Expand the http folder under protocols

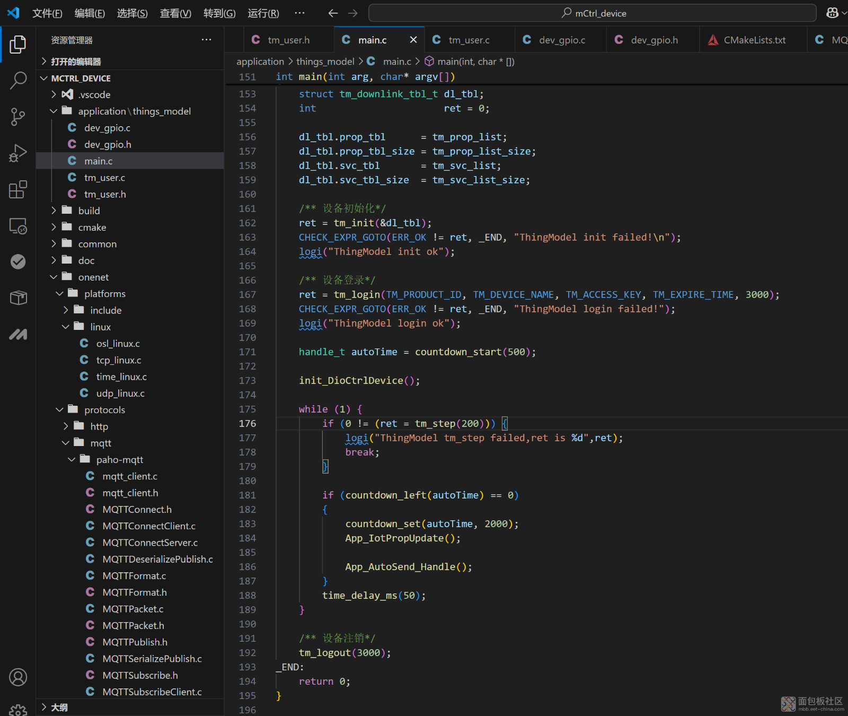point(99,426)
